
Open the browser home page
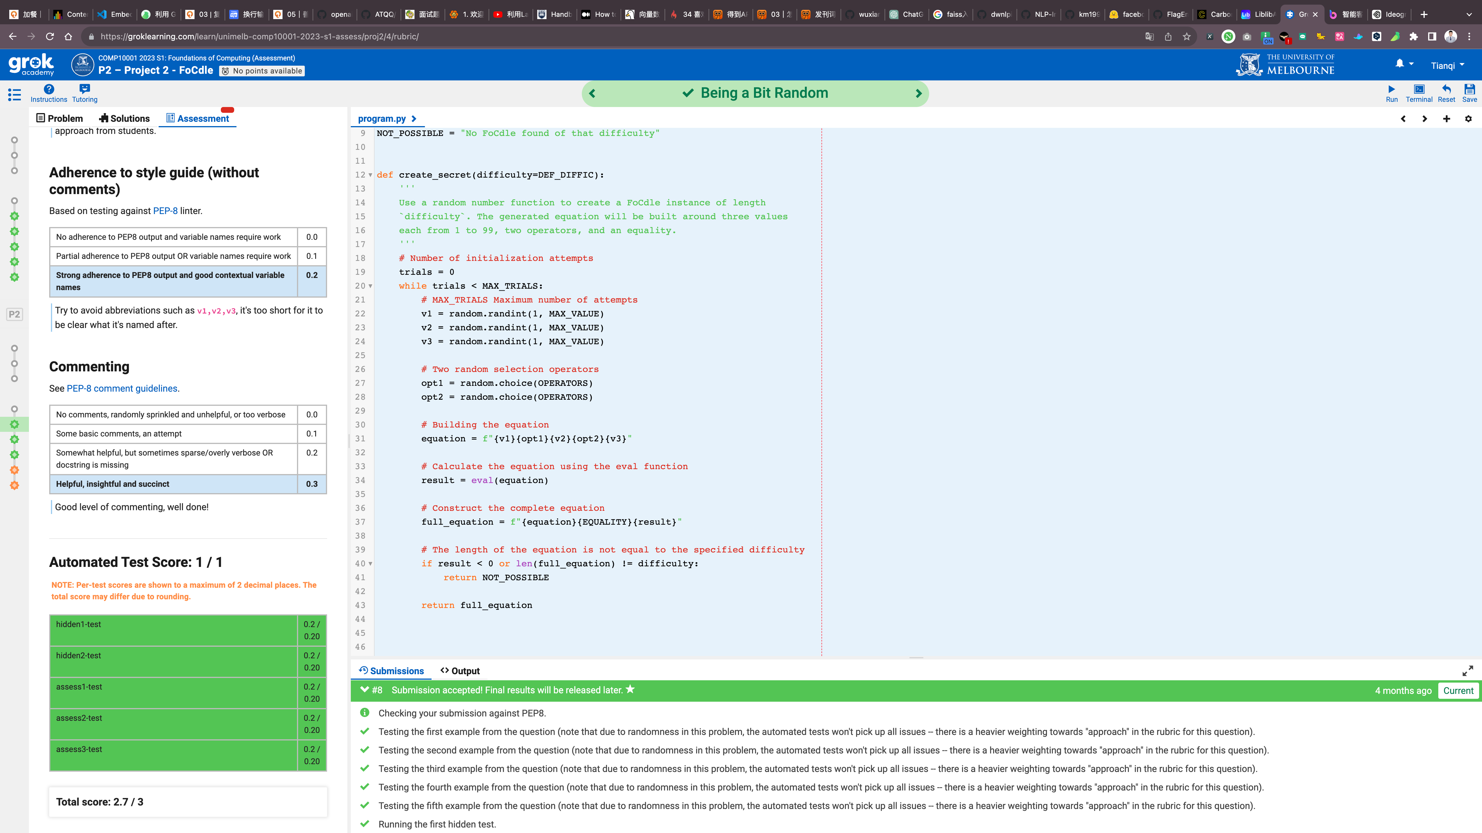point(69,37)
